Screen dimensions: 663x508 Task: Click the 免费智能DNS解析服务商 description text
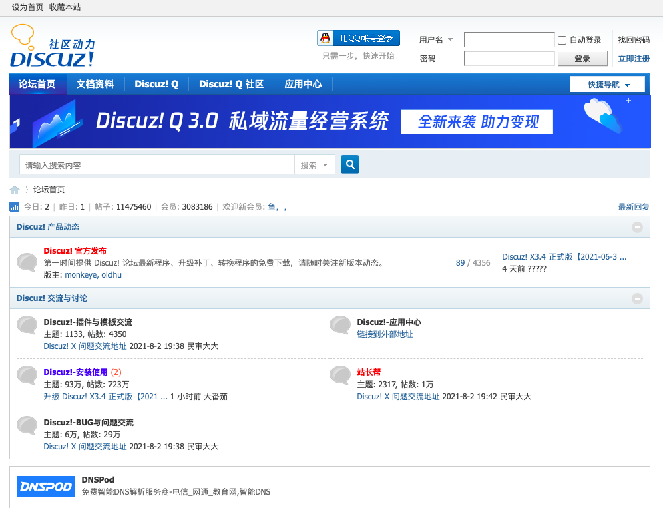(x=176, y=492)
